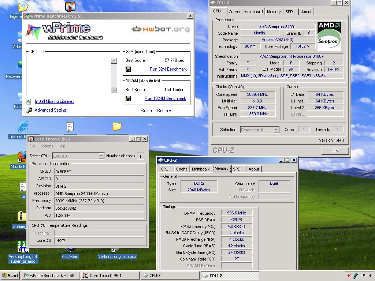Click Run 1024M Benchmark link
The width and height of the screenshot is (375, 281).
165,98
